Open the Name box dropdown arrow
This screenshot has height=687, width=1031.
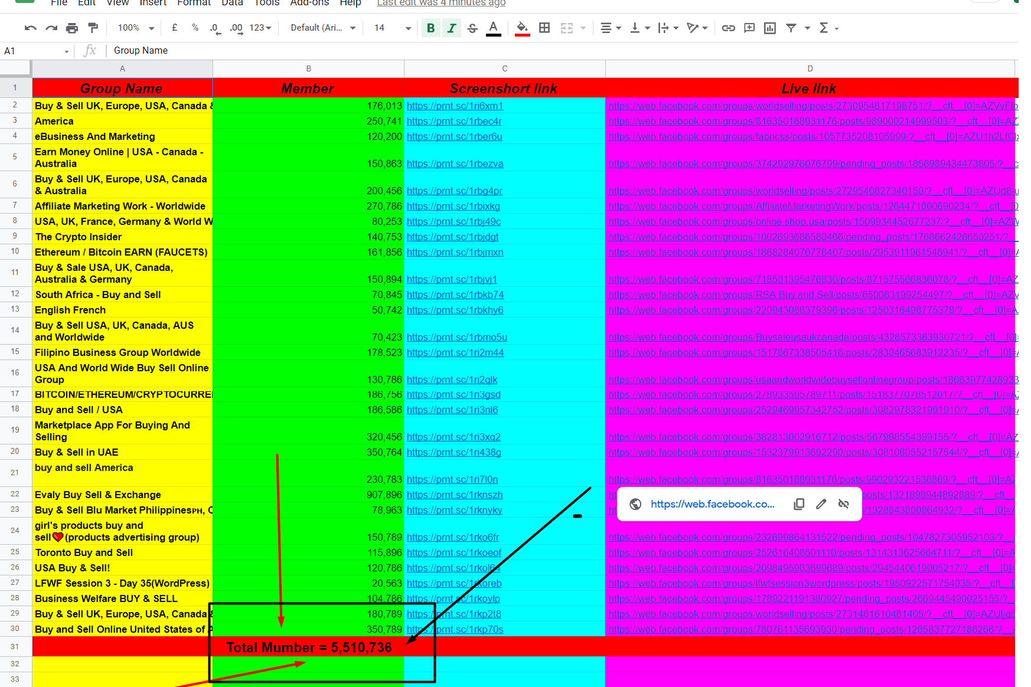(x=67, y=51)
